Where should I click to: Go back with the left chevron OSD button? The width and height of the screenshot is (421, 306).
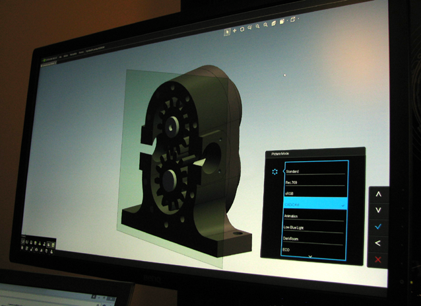click(x=377, y=243)
